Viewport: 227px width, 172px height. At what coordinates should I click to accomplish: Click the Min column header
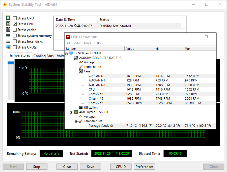click(x=168, y=49)
